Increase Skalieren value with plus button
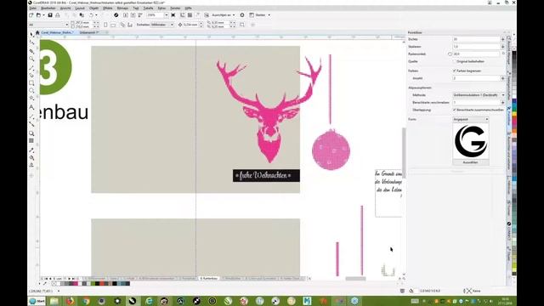Image resolution: width=544 pixels, height=306 pixels. pyautogui.click(x=502, y=47)
